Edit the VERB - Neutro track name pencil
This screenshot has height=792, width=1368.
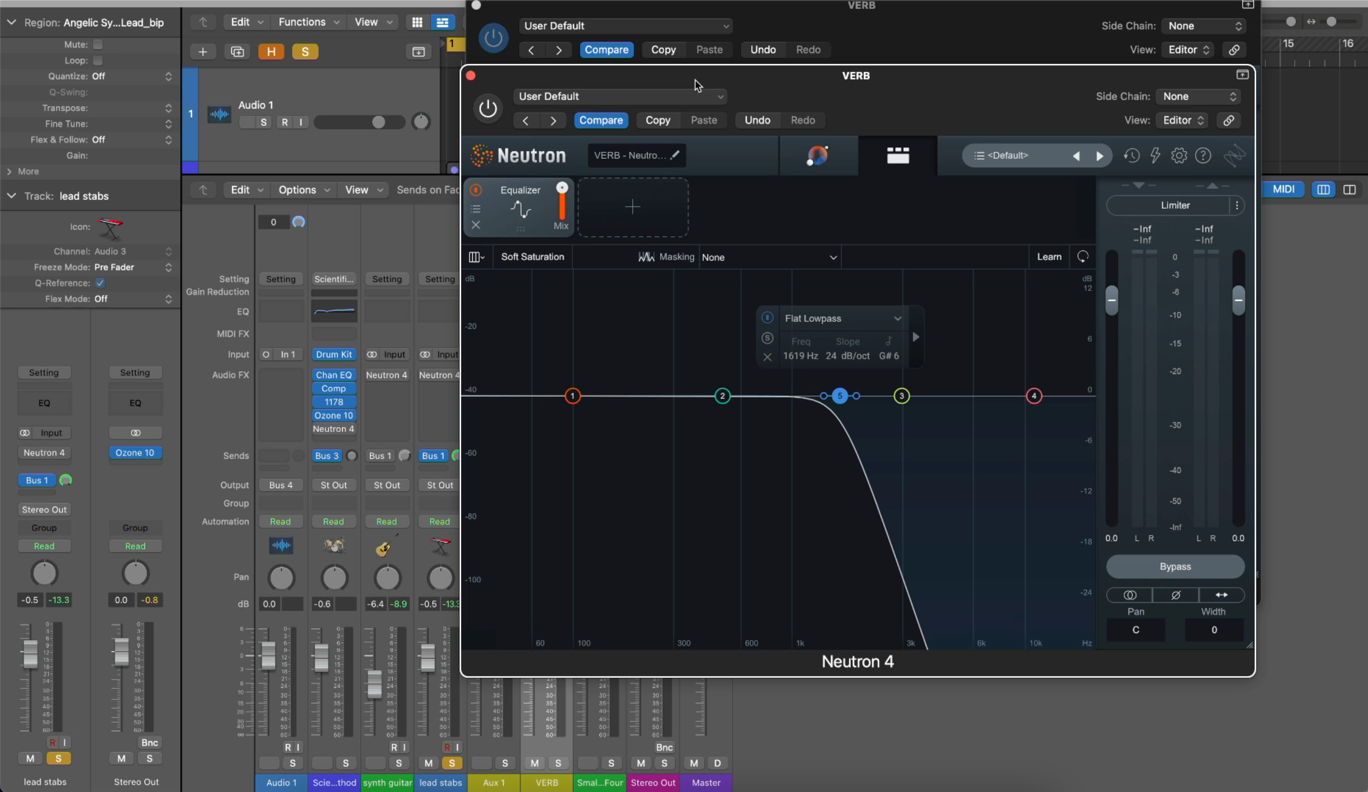[x=675, y=155]
